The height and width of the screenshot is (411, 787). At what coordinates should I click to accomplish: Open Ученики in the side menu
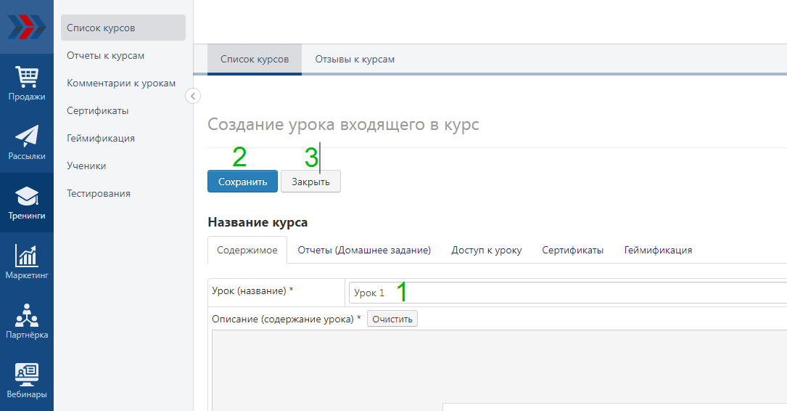coord(86,166)
